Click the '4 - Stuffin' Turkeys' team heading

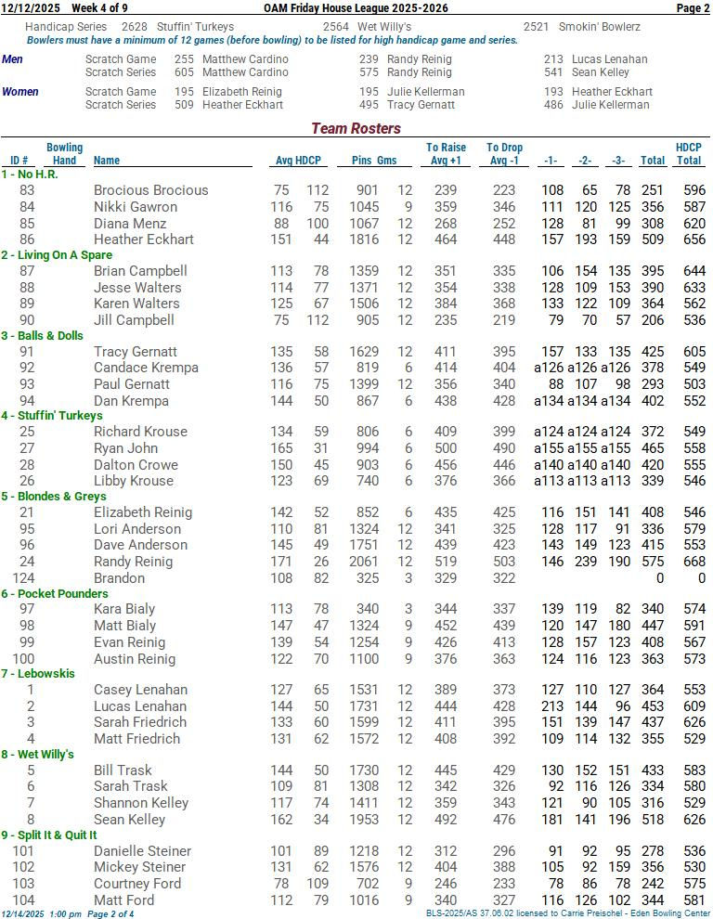(52, 416)
